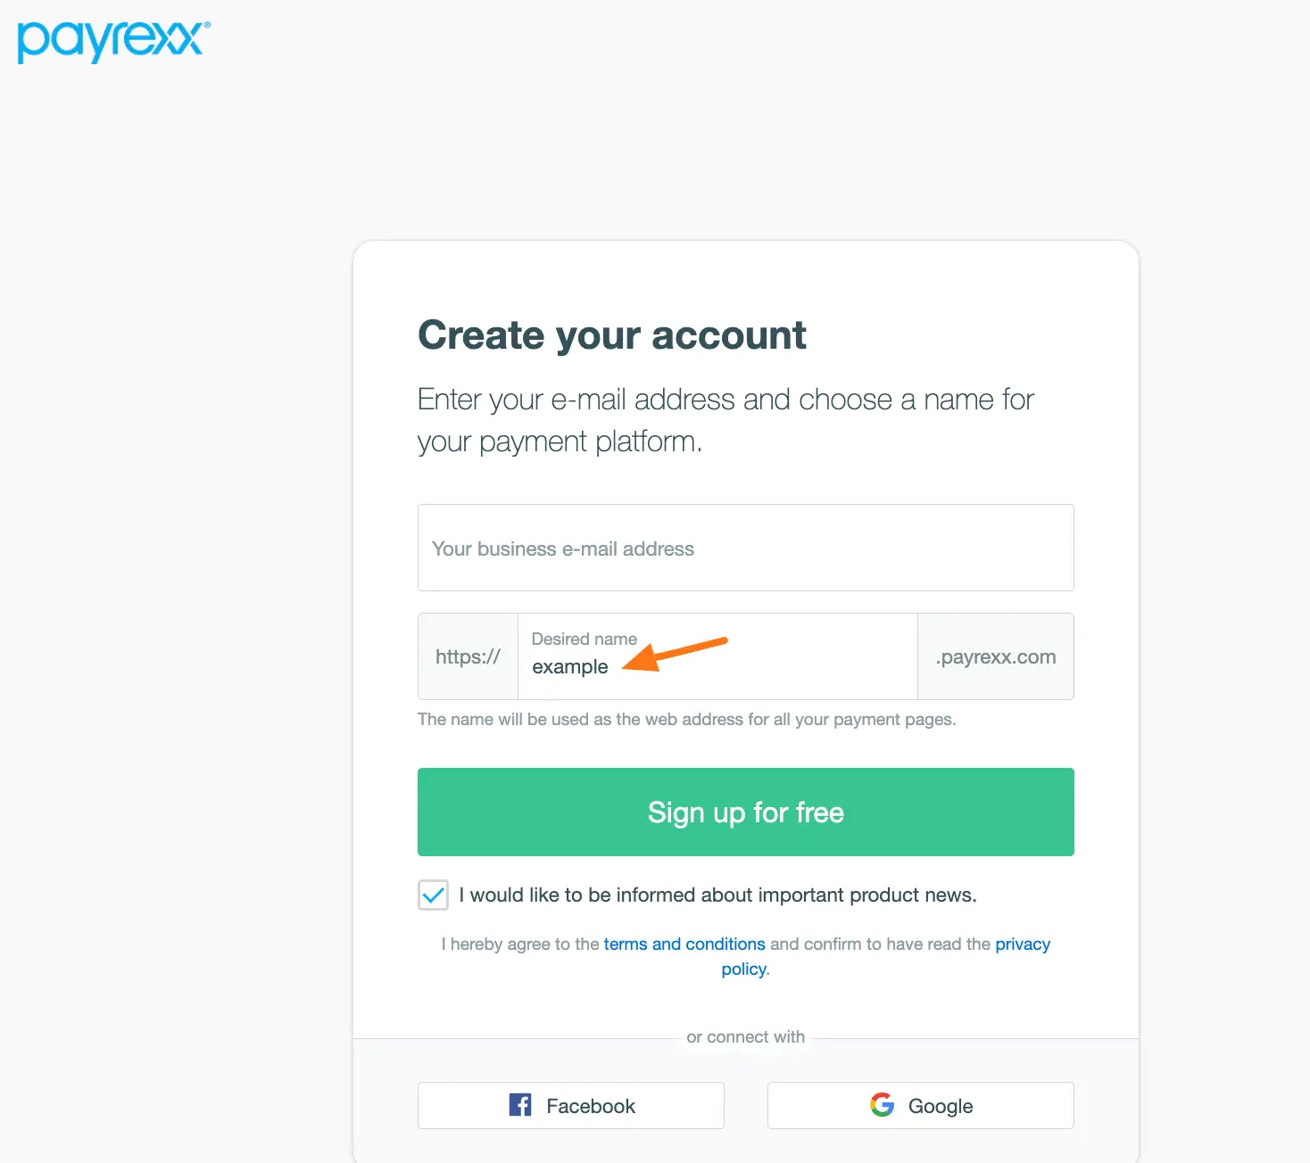The image size is (1310, 1163).
Task: Connect with the Google button
Action: 920,1105
